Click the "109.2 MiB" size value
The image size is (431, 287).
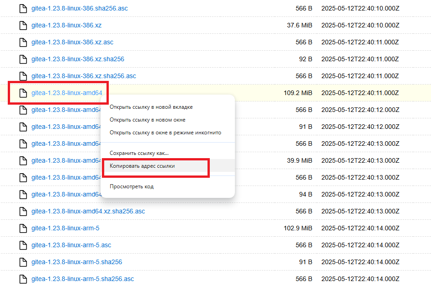298,93
